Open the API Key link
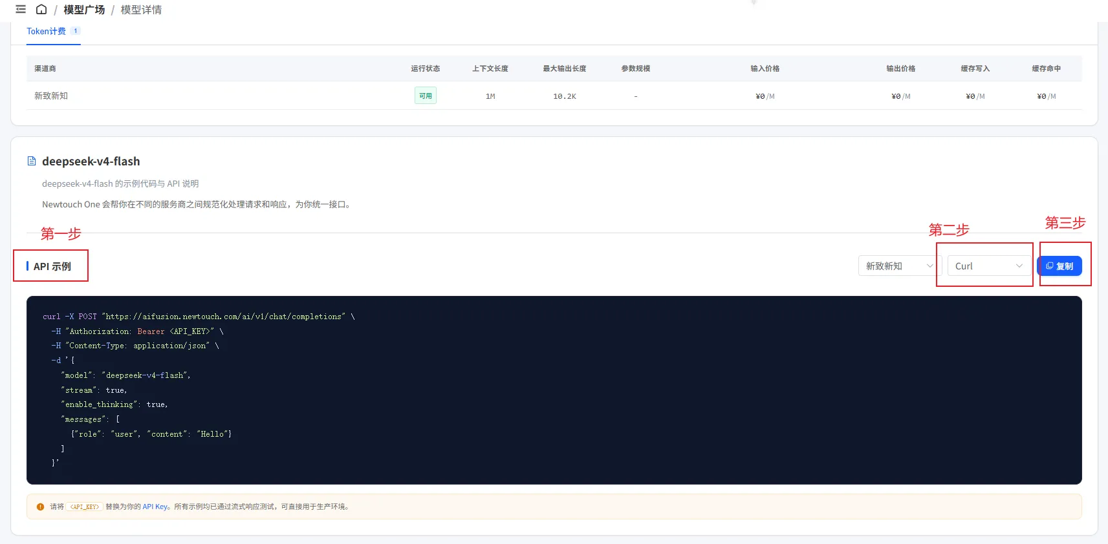 click(155, 507)
